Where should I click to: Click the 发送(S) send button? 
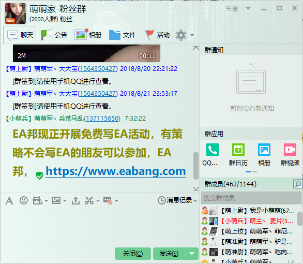click(x=169, y=253)
